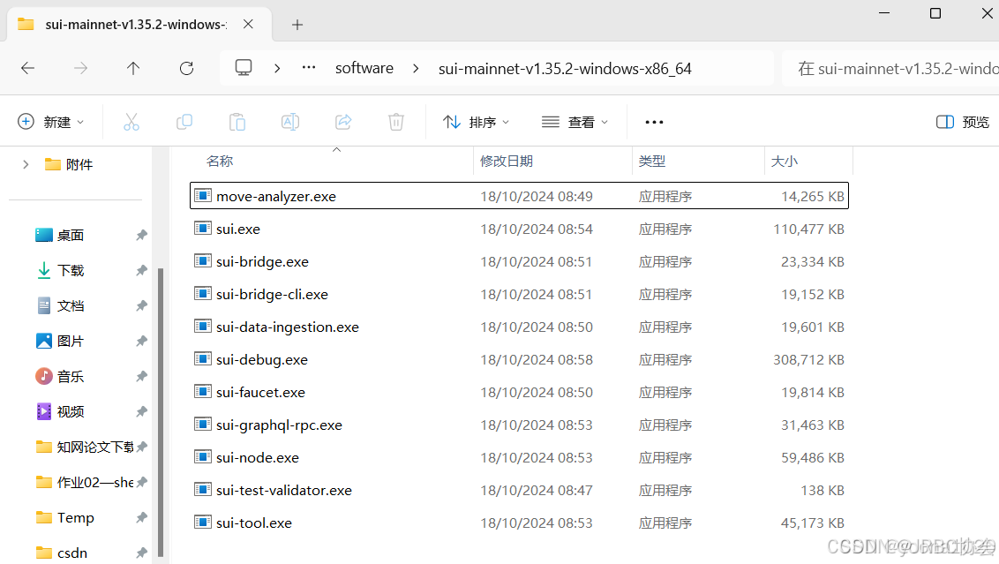The height and width of the screenshot is (564, 999).
Task: Click the This PC monitor icon in address bar
Action: click(x=244, y=68)
